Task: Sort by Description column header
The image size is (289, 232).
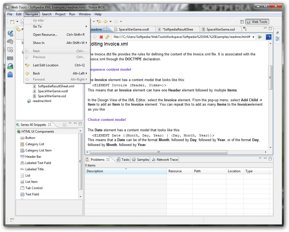Action: (126, 171)
